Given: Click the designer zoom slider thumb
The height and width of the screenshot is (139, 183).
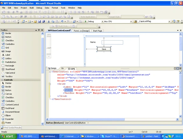Looking at the screenshot, I should click(49, 48).
